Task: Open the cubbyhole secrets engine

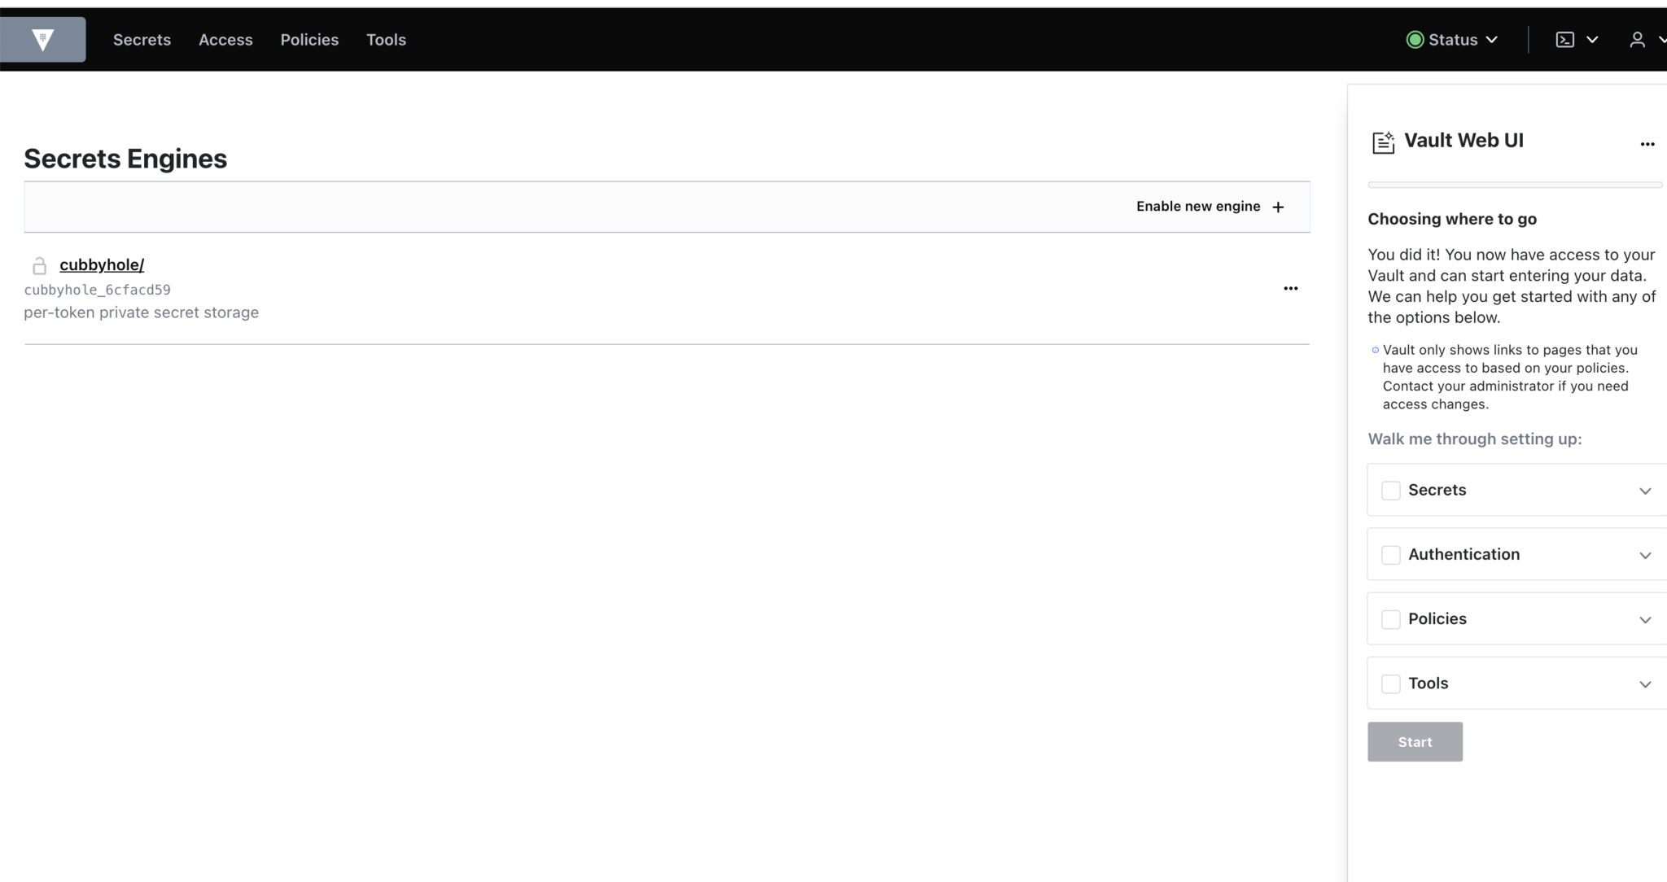Action: click(x=101, y=264)
